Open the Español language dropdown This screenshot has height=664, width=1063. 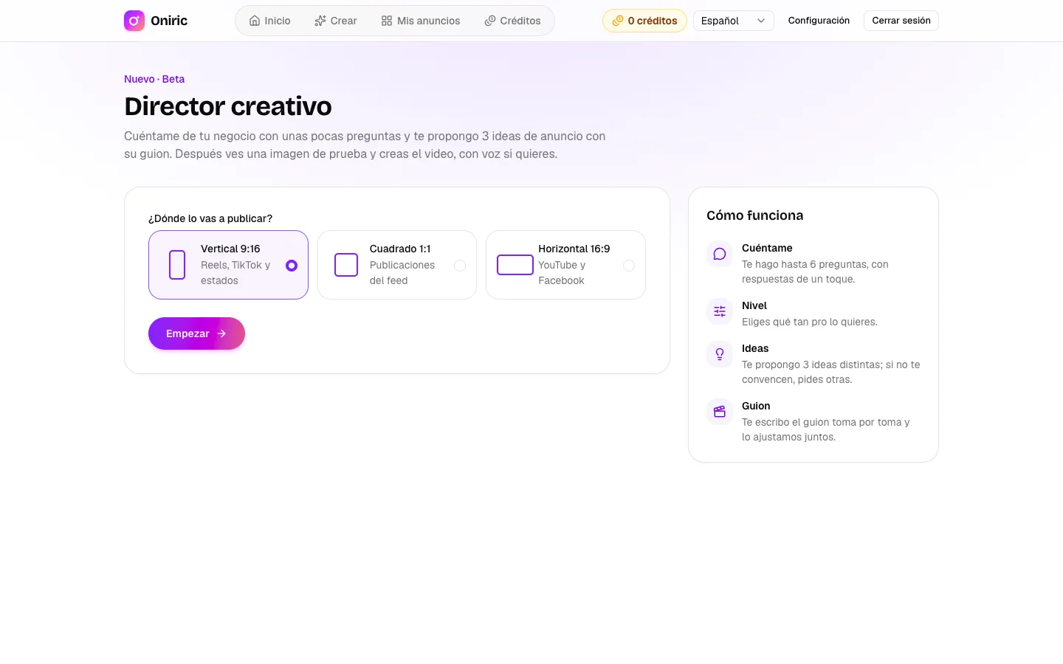click(x=734, y=21)
